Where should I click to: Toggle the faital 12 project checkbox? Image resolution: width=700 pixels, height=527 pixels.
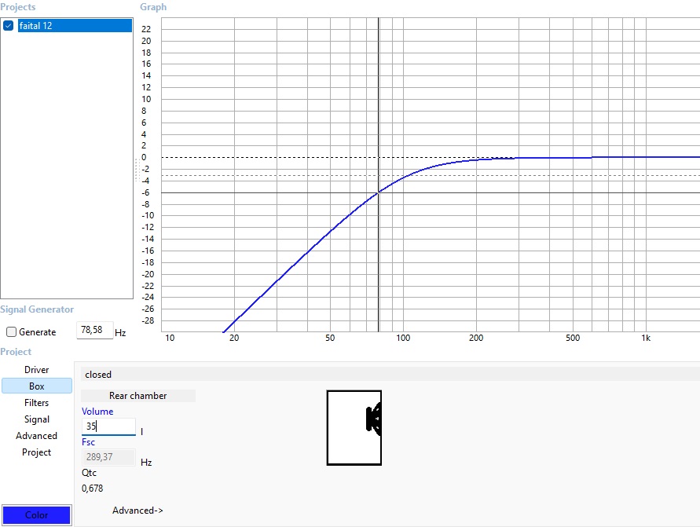click(9, 26)
